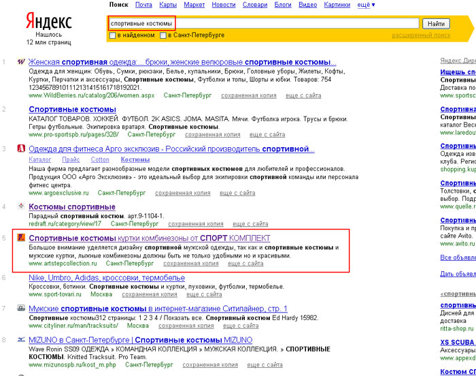Click the Костюмы sitelink under Argo result
This screenshot has width=476, height=376.
pyautogui.click(x=135, y=159)
